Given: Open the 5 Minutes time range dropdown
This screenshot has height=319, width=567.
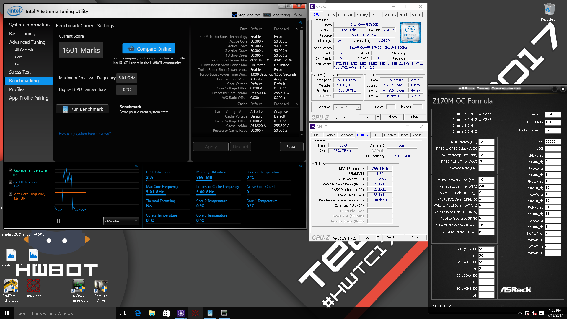Looking at the screenshot, I should (x=121, y=221).
